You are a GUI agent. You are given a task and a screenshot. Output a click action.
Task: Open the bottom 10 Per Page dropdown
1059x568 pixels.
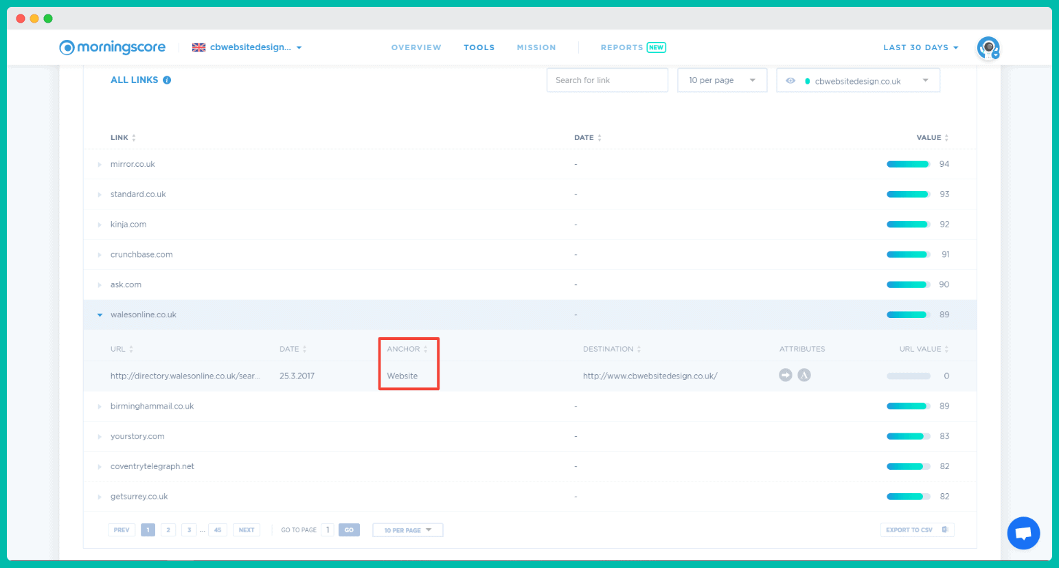tap(408, 530)
